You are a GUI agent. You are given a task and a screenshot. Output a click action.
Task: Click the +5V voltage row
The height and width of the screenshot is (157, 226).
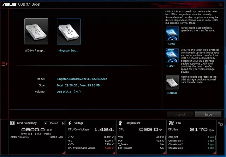coord(91,141)
